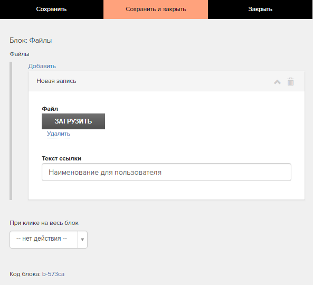Toggle the Новая запись record header
The image size is (313, 285).
coord(166,81)
